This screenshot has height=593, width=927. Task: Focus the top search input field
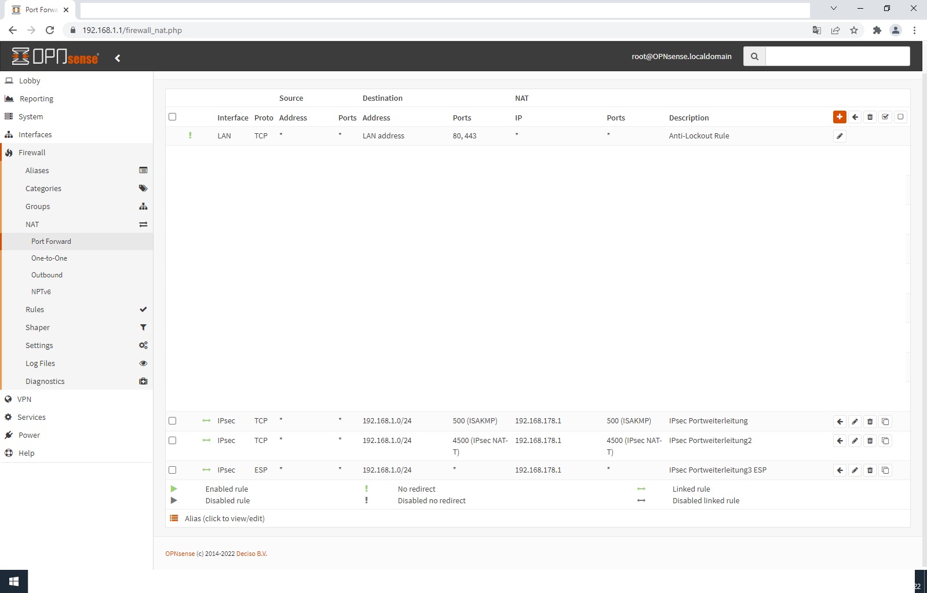[837, 57]
